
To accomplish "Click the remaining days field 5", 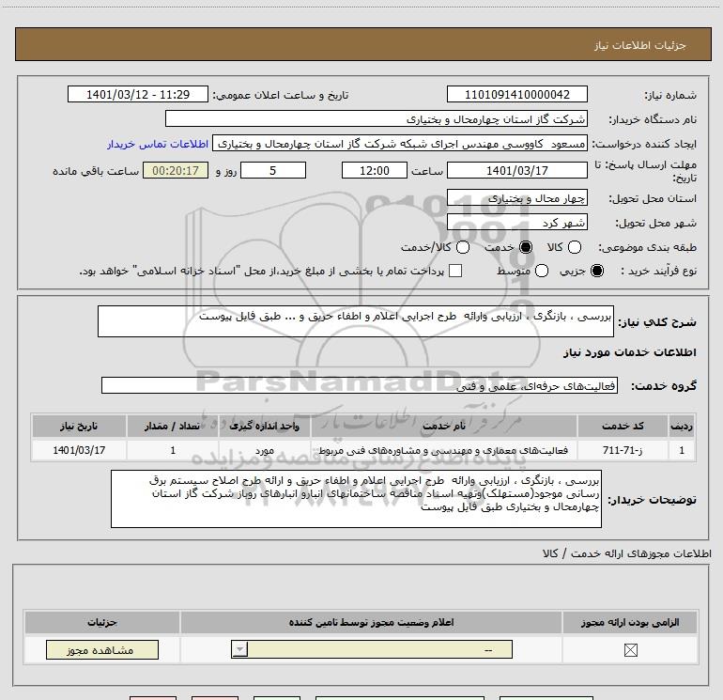I will point(273,170).
